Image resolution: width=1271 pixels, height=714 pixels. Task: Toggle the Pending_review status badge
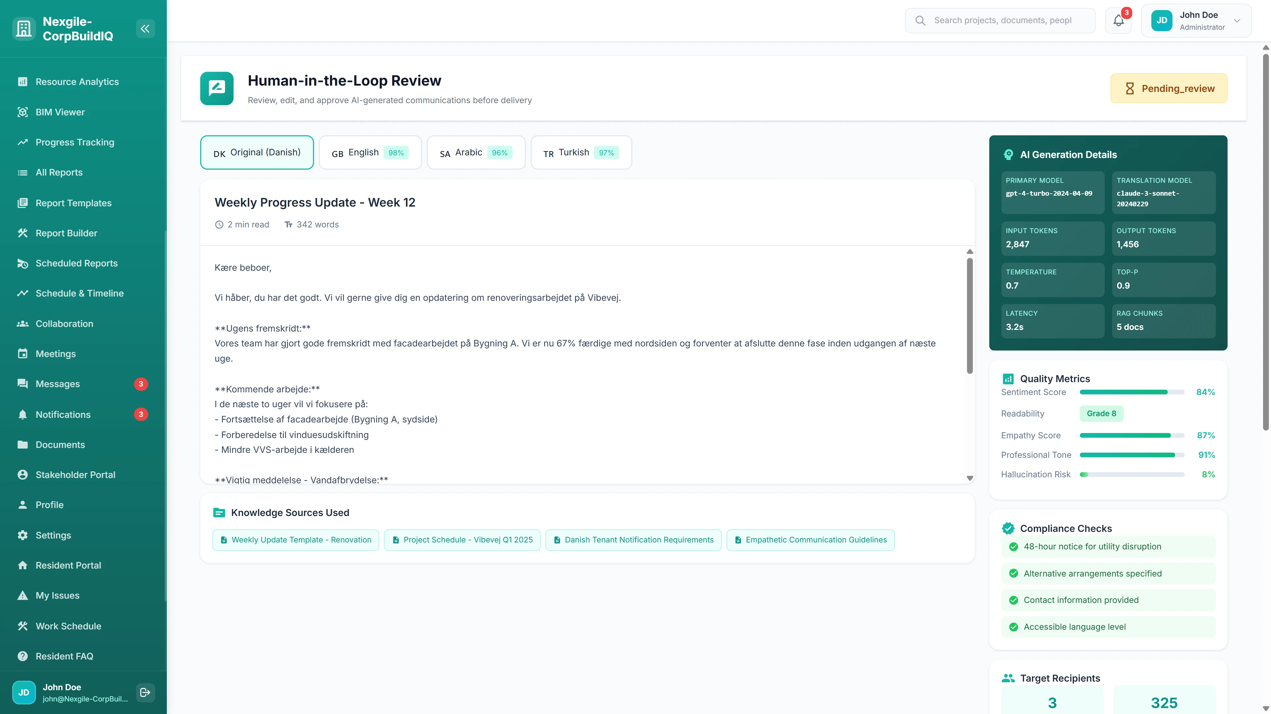tap(1168, 88)
